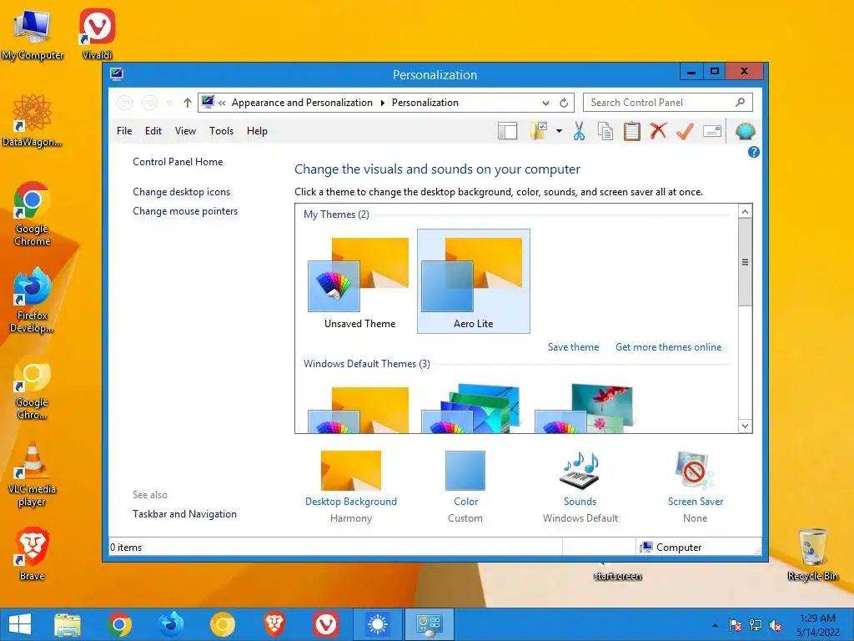
Task: Open DataWagon desktop shortcut
Action: [x=33, y=120]
